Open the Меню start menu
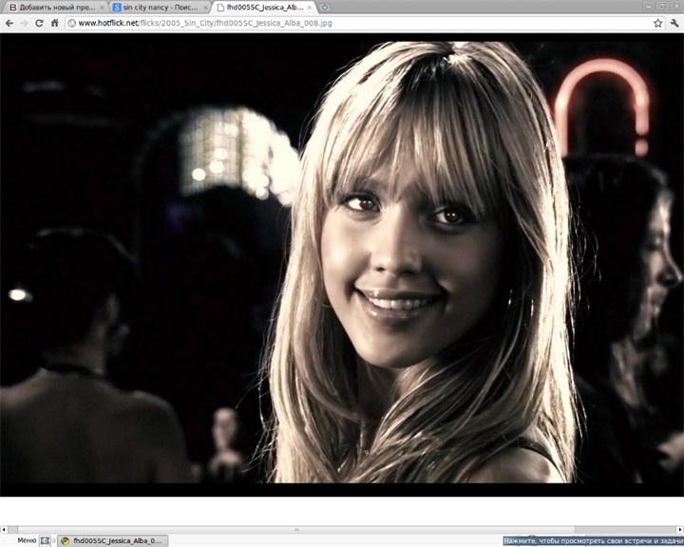684x547 pixels. click(21, 540)
